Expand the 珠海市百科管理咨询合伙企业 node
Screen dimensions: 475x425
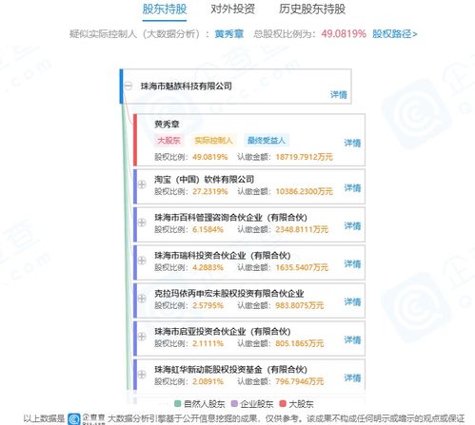(x=142, y=222)
